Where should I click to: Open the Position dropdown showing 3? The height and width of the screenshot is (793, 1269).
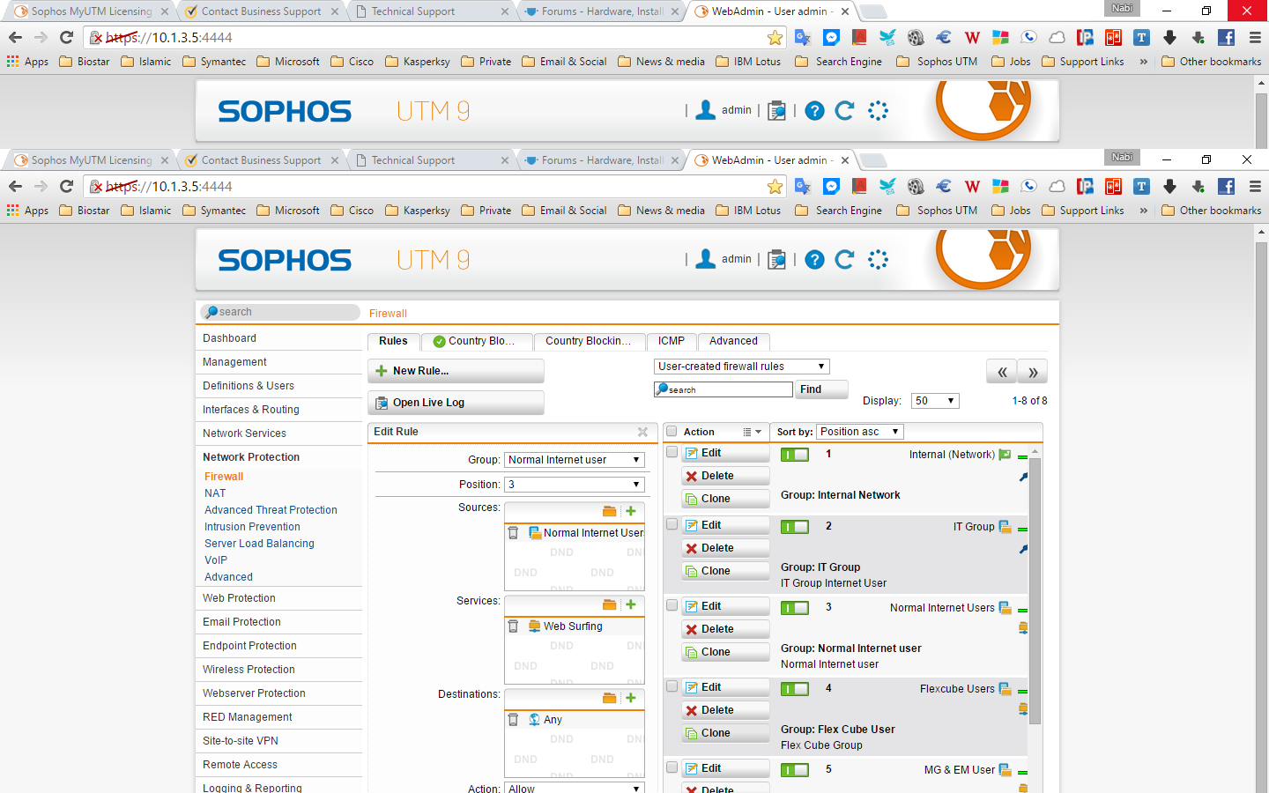[575, 485]
